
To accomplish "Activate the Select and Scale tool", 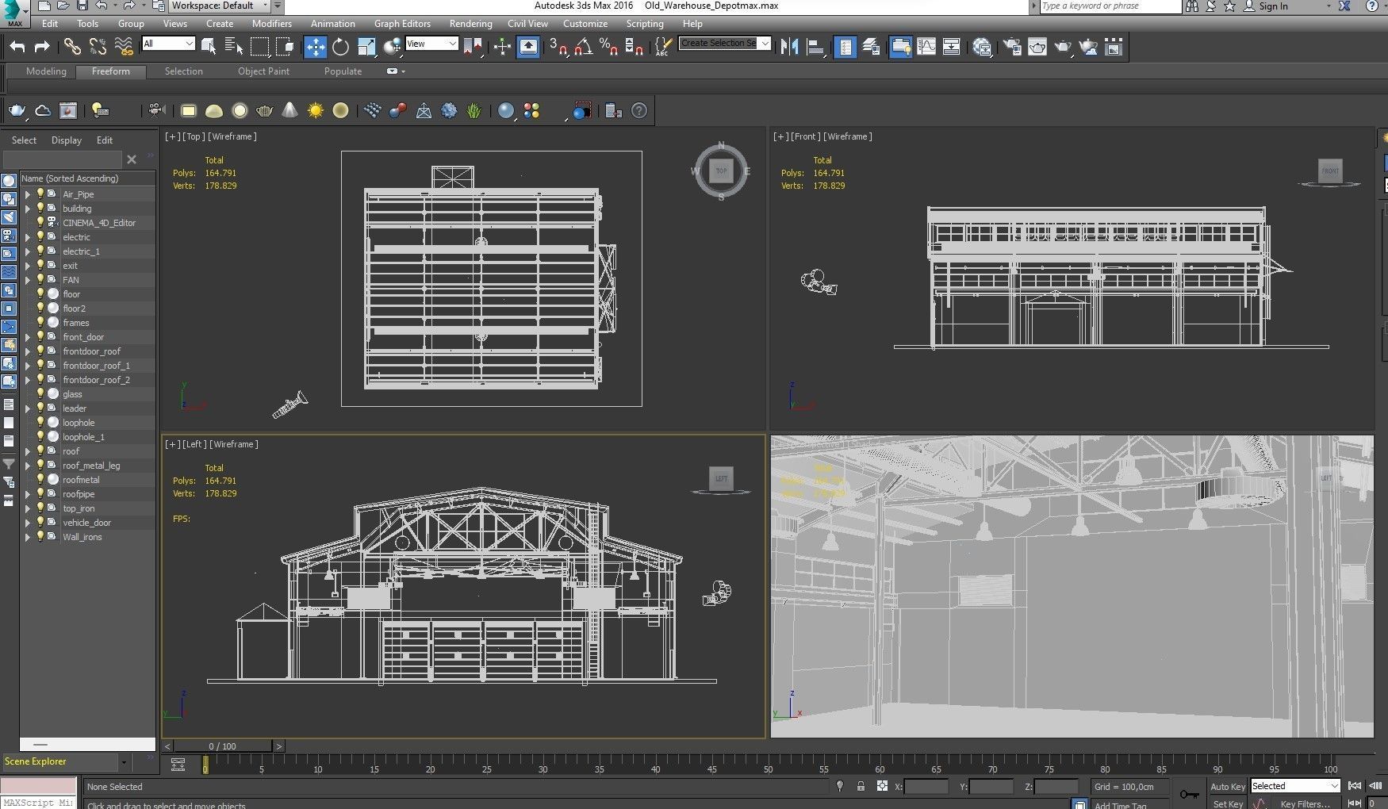I will tap(366, 47).
